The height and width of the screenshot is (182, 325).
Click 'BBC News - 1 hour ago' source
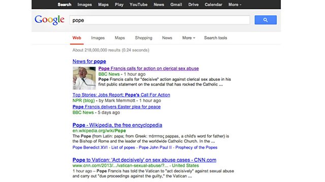(x=122, y=74)
